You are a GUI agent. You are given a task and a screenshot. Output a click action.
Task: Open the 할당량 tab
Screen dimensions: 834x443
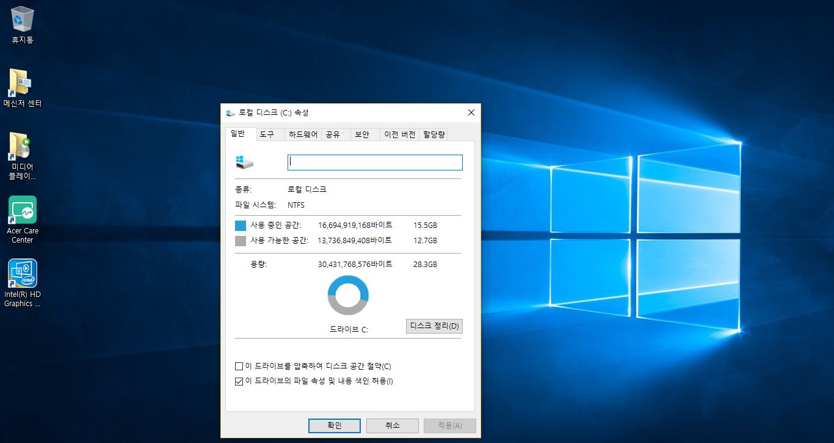(434, 134)
